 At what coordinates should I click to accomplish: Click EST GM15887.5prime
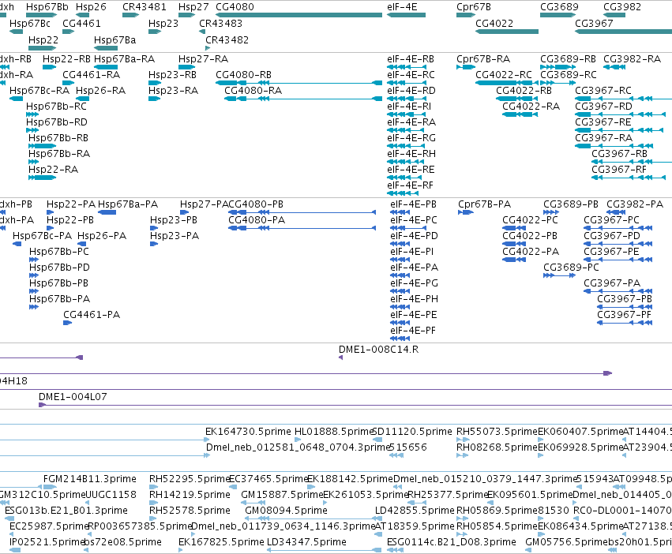[282, 495]
